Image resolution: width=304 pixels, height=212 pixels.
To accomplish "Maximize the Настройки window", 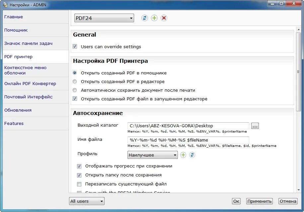I will tap(281, 4).
